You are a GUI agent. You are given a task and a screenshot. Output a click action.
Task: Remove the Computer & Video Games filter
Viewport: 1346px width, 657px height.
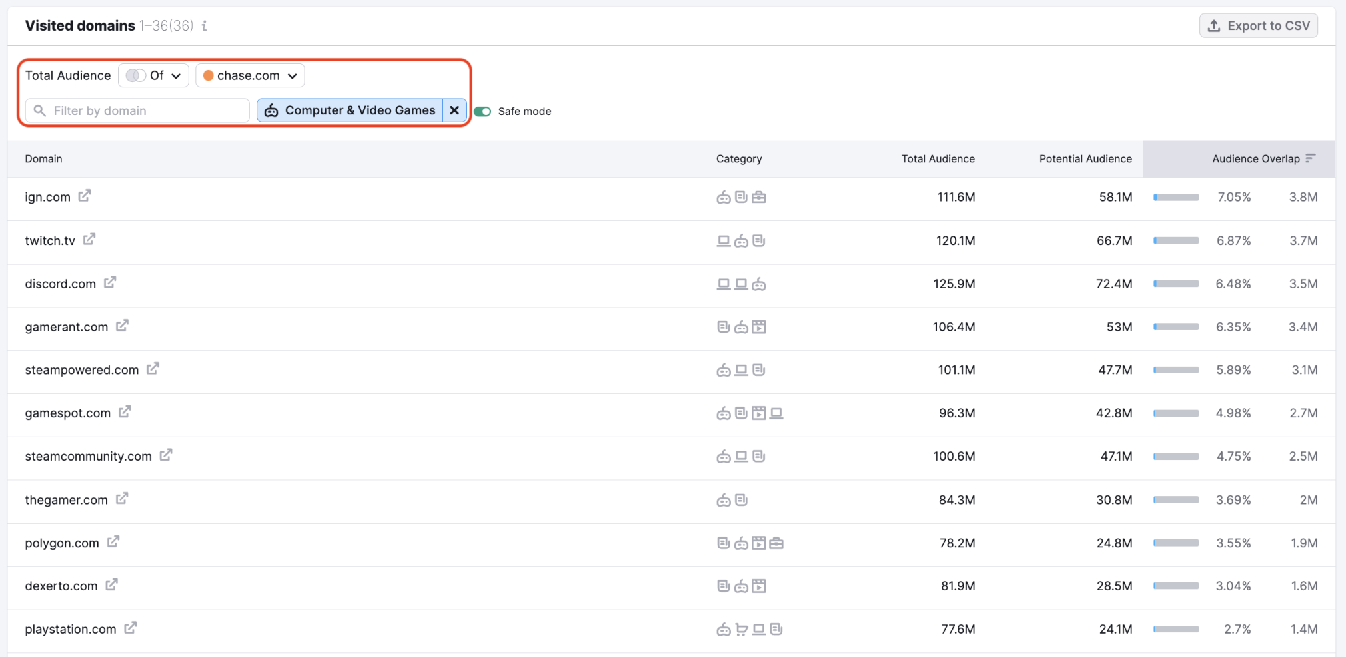pyautogui.click(x=454, y=110)
